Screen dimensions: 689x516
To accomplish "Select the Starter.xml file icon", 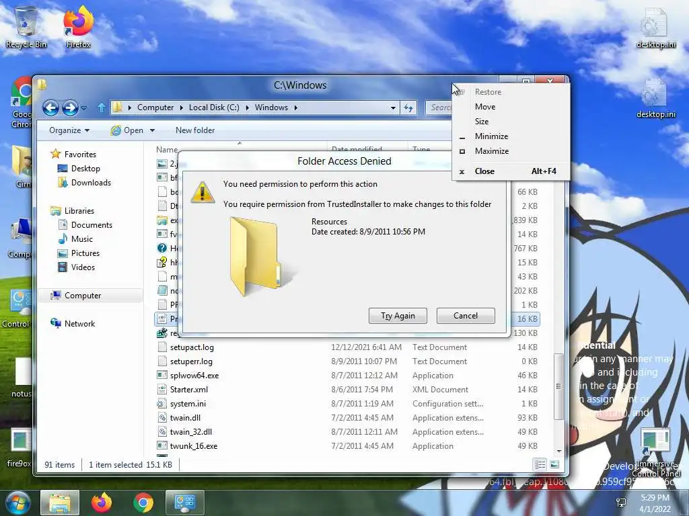I will [162, 389].
